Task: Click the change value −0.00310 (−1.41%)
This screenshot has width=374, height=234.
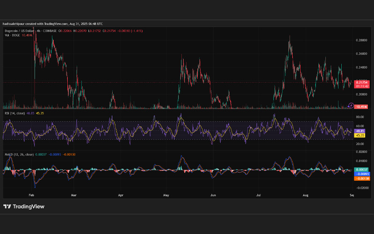Action: point(130,31)
